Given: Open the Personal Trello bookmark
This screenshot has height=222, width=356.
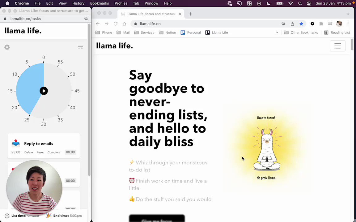Looking at the screenshot, I should [191, 32].
